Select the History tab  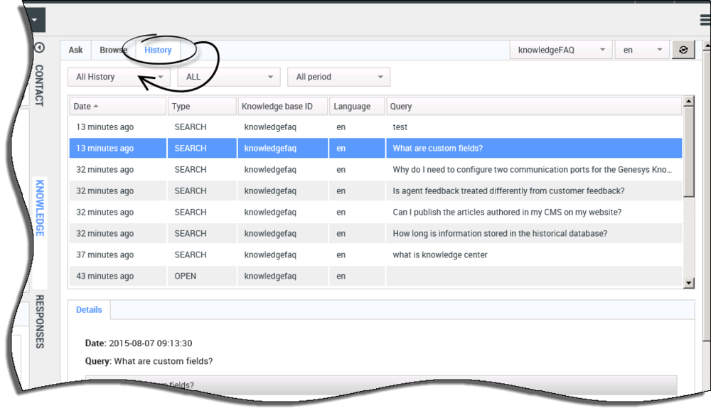158,50
